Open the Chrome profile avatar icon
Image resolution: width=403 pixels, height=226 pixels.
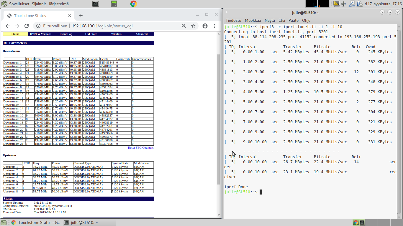click(205, 26)
